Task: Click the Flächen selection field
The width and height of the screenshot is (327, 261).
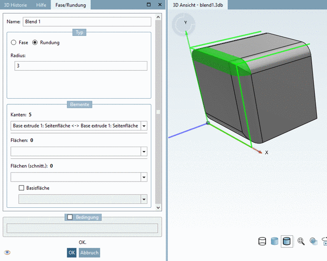Action: [x=76, y=151]
